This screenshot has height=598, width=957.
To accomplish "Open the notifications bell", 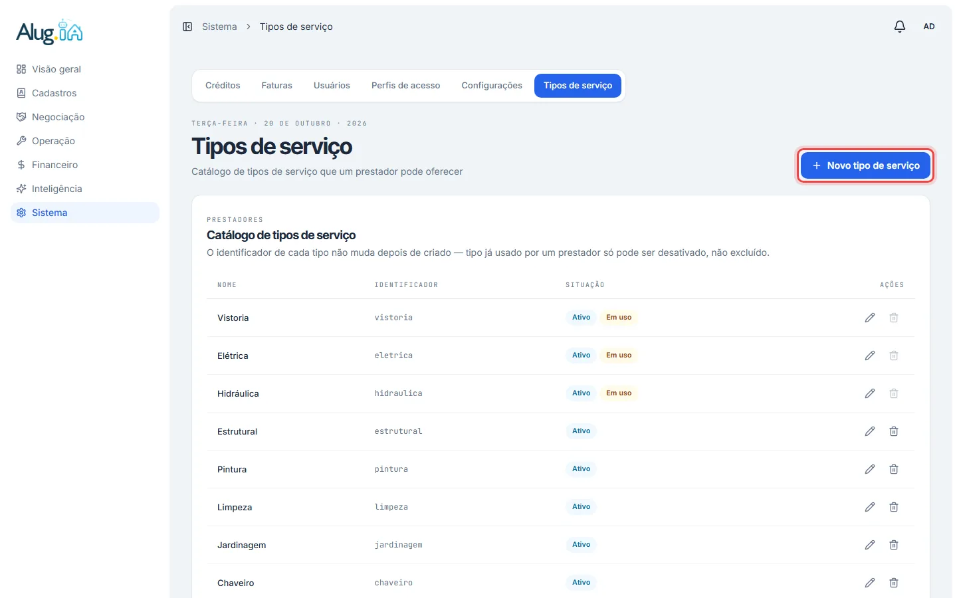I will pyautogui.click(x=900, y=27).
